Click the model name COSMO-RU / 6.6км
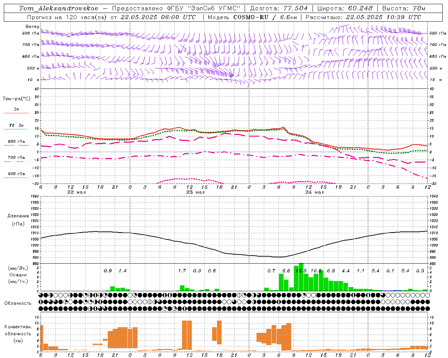The width and height of the screenshot is (448, 358). (265, 17)
